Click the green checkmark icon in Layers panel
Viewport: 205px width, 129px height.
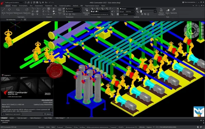pyautogui.click(x=112, y=12)
